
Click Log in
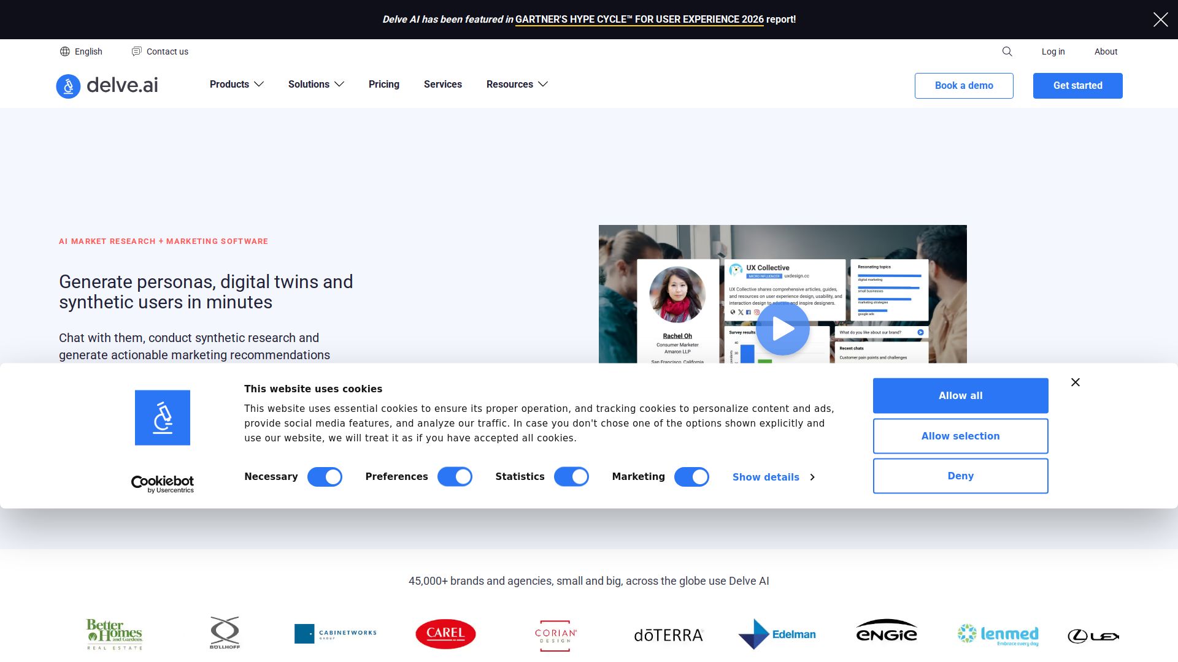(x=1053, y=51)
